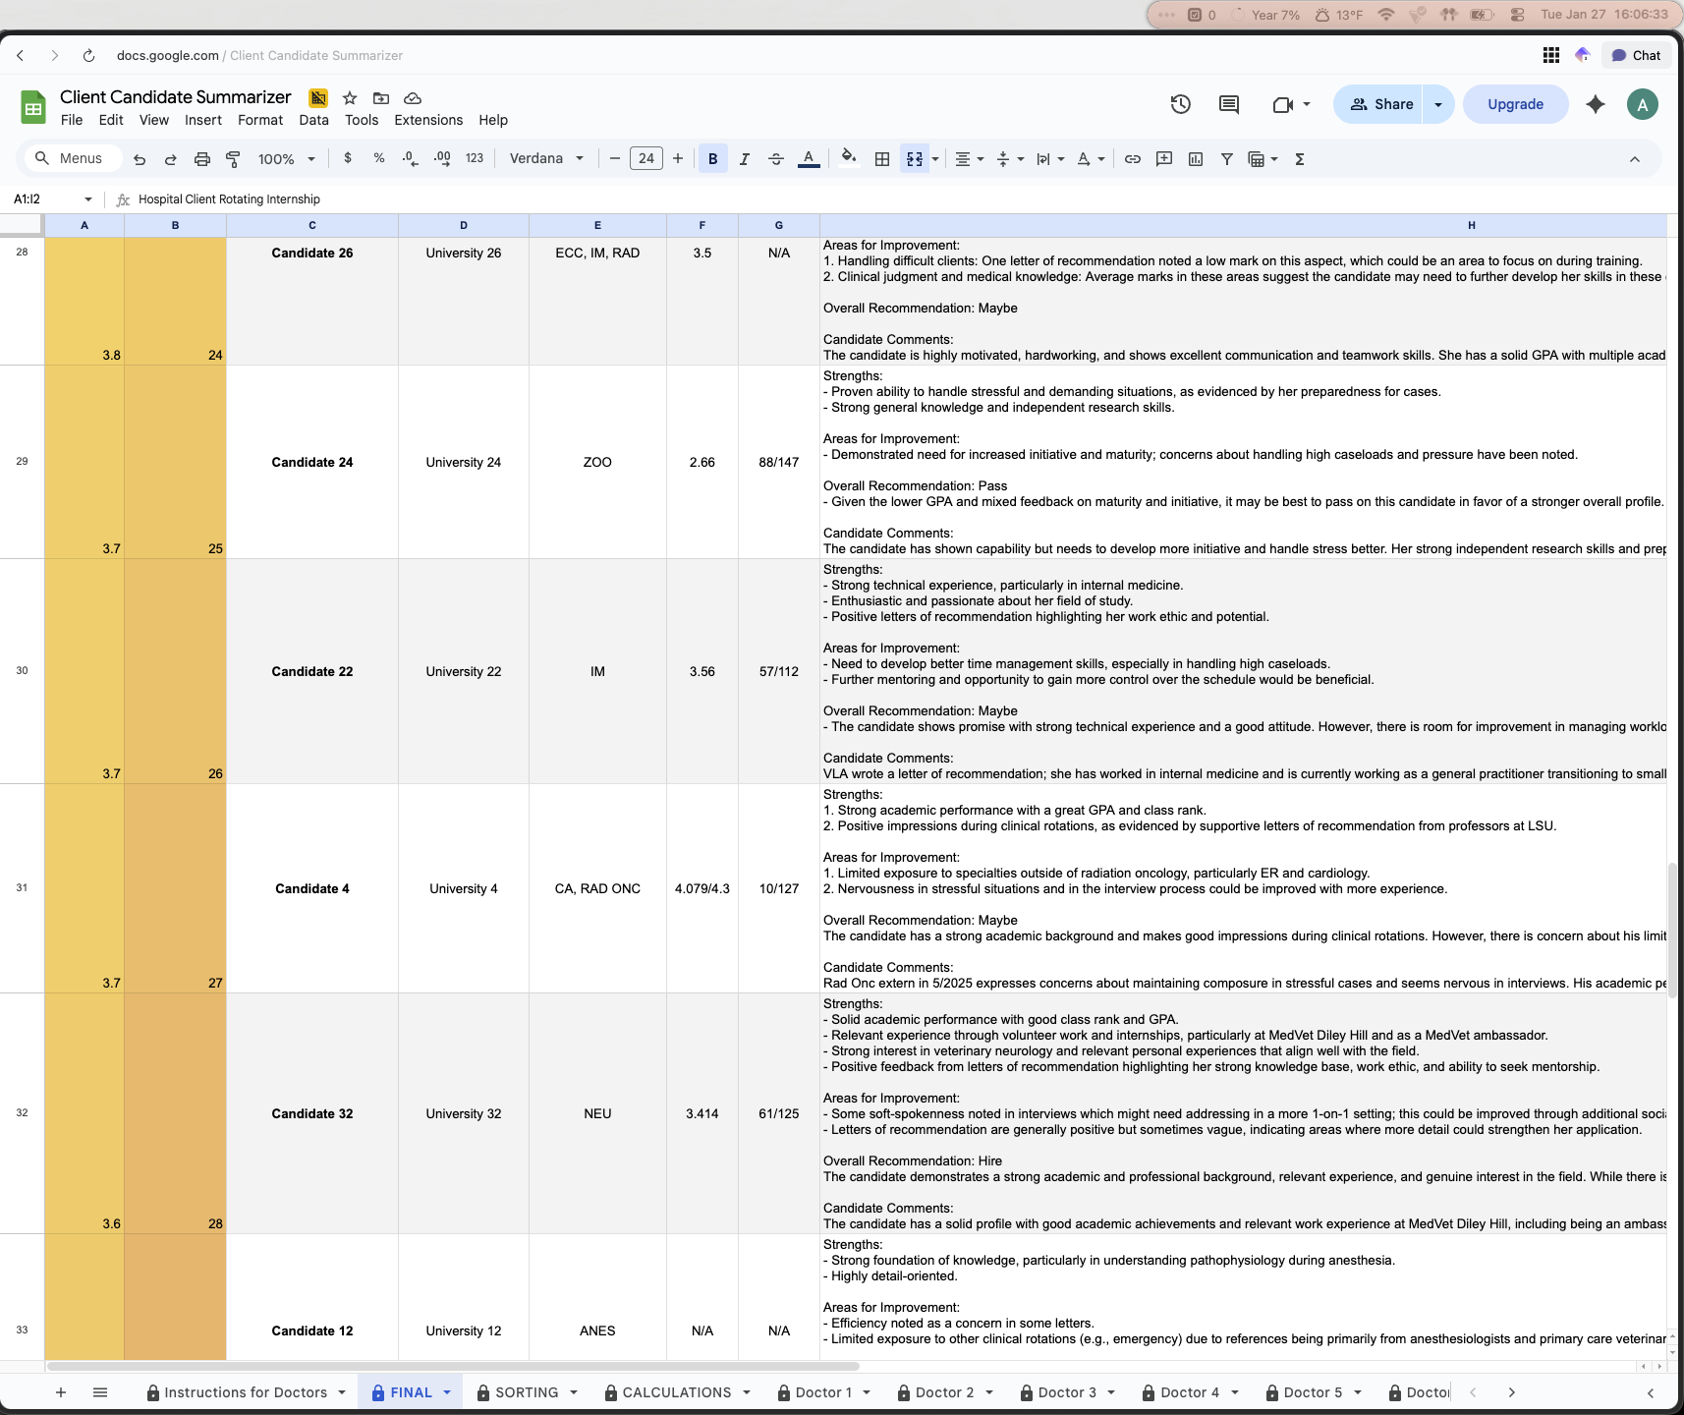Open the zoom level dropdown
This screenshot has width=1684, height=1415.
click(x=286, y=158)
